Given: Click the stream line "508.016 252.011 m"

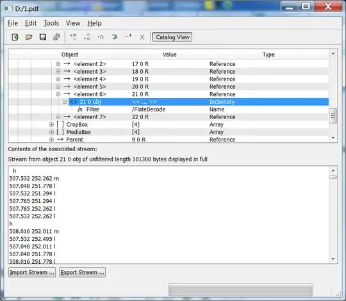Looking at the screenshot, I should pos(34,231).
